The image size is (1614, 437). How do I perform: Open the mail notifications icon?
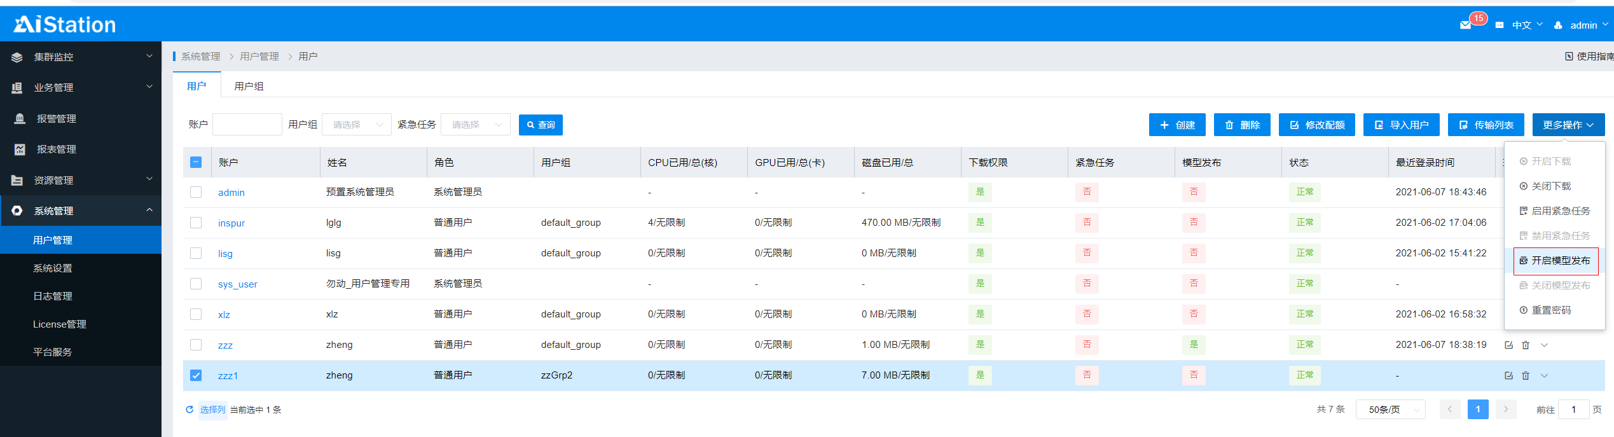coord(1465,25)
